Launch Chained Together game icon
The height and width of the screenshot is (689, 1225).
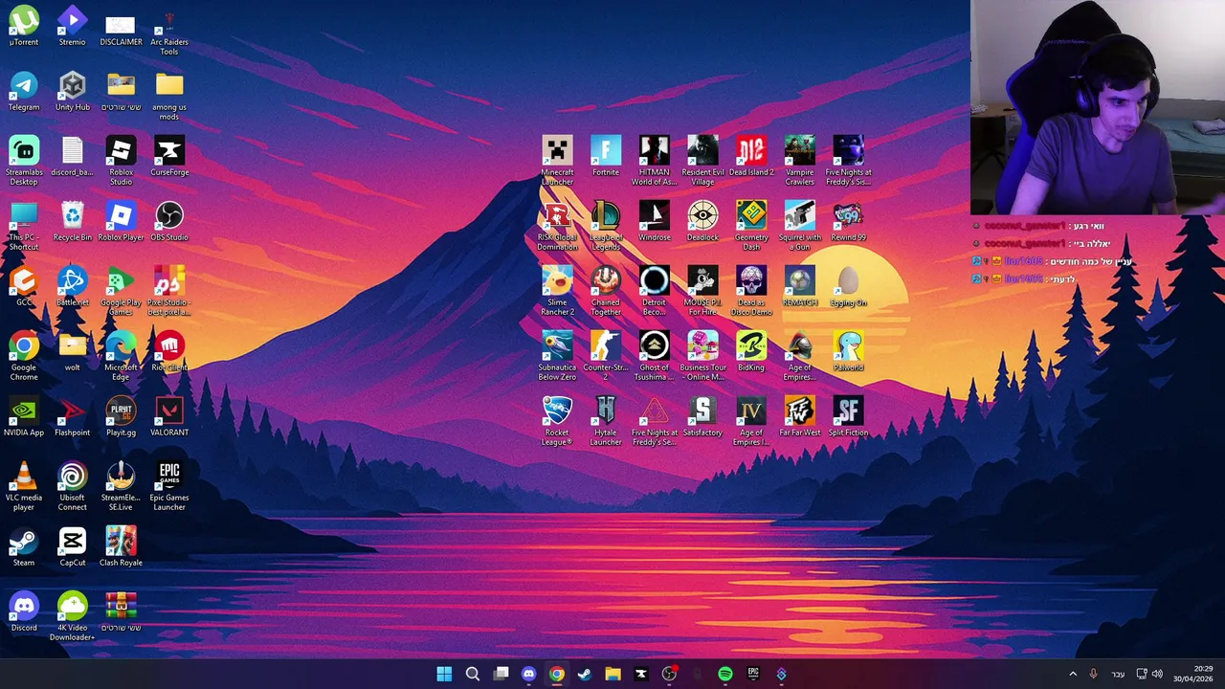(606, 291)
